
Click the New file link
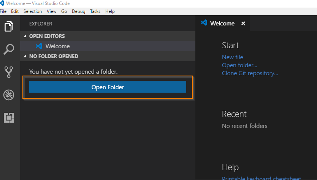(233, 57)
